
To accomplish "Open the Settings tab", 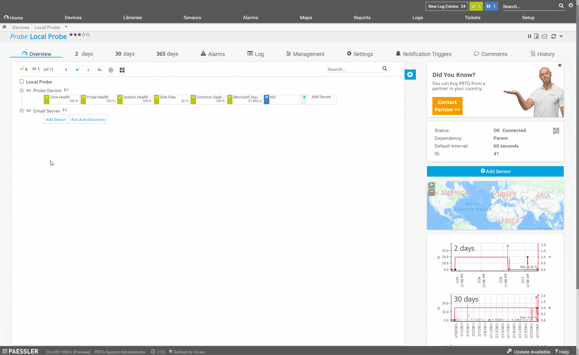I will pos(360,54).
